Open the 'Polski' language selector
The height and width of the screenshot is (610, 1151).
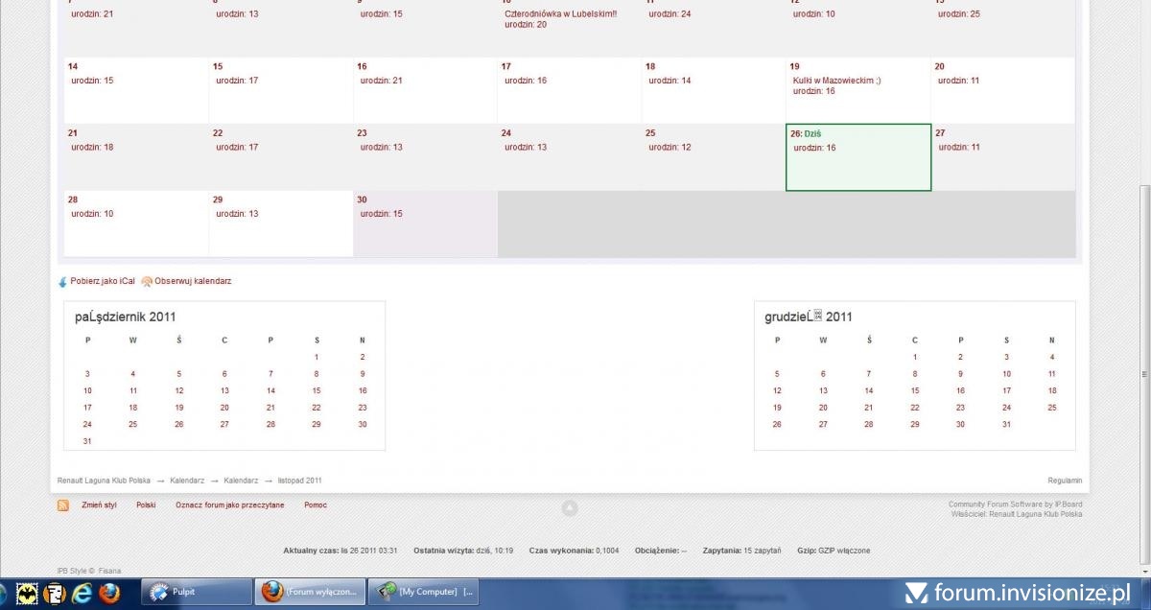click(x=146, y=504)
